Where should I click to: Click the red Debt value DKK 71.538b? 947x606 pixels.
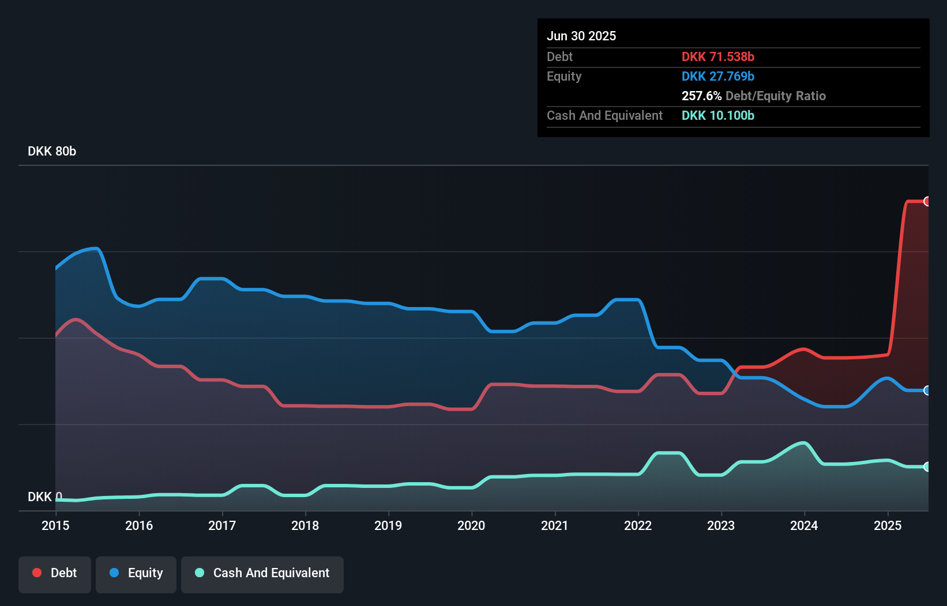pos(718,56)
